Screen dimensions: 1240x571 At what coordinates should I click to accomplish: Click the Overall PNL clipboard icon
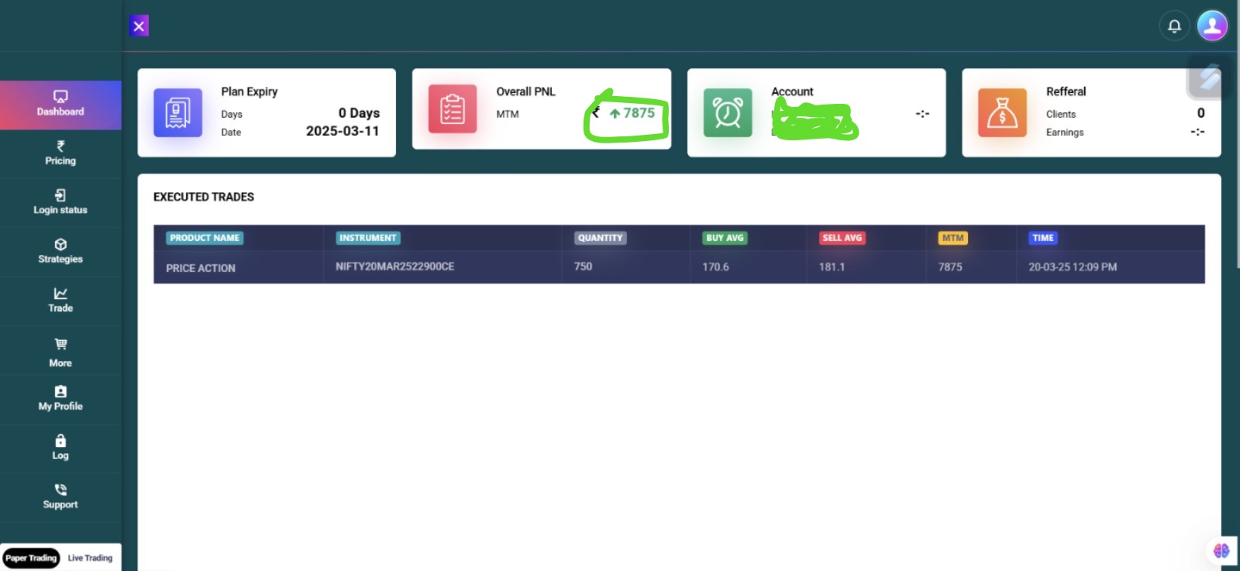tap(453, 109)
